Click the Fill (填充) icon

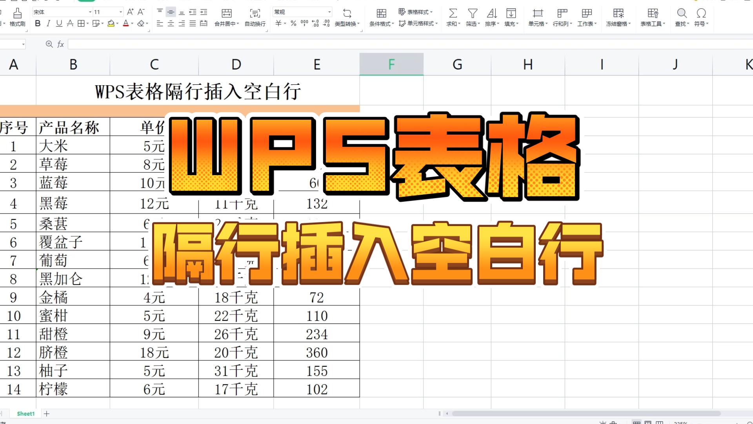coord(511,13)
